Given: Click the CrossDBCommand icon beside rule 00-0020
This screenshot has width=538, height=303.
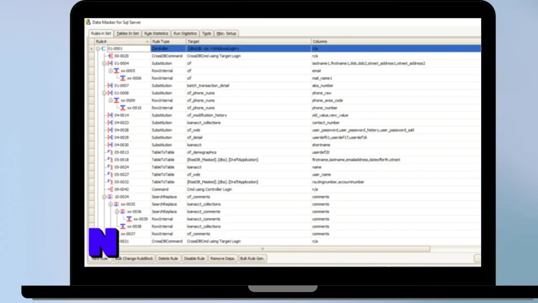Looking at the screenshot, I should click(x=110, y=56).
